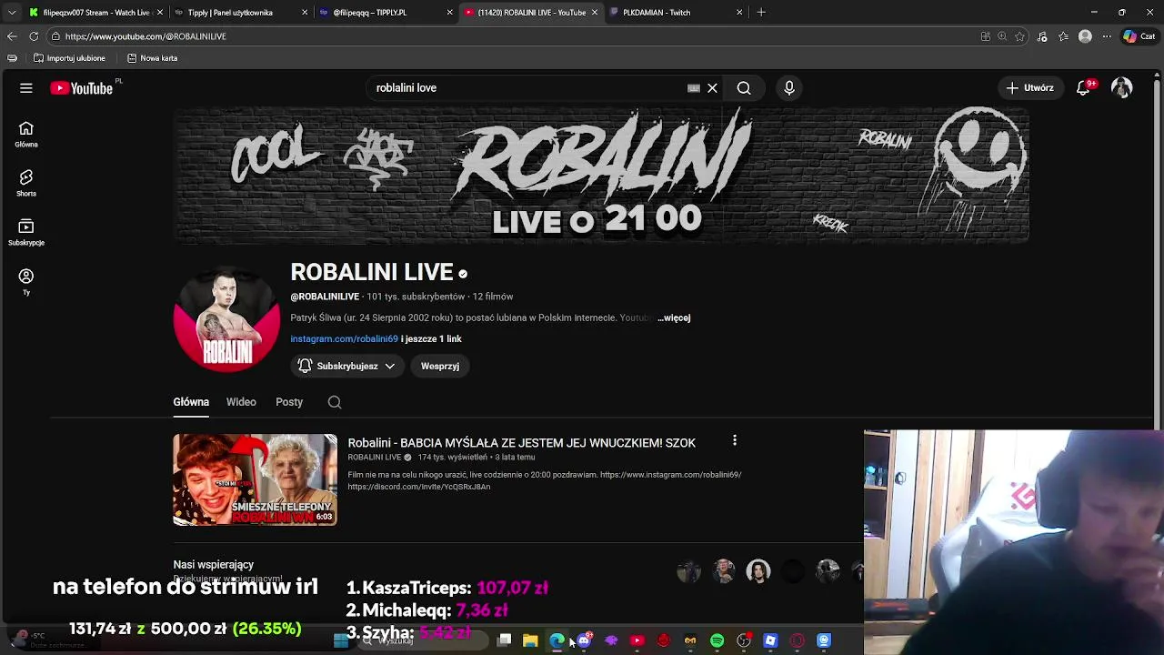Start voice search with microphone

789,88
